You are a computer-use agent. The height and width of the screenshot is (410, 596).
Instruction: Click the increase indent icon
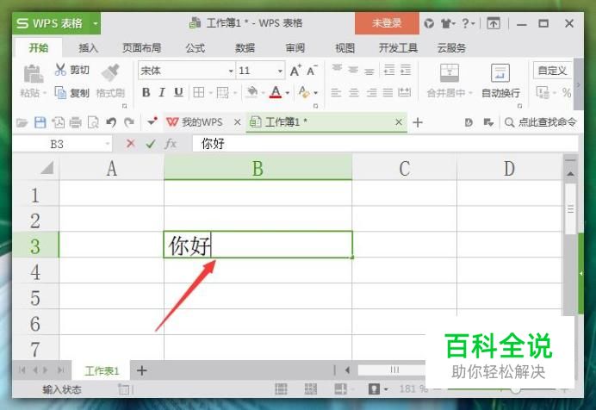[406, 70]
